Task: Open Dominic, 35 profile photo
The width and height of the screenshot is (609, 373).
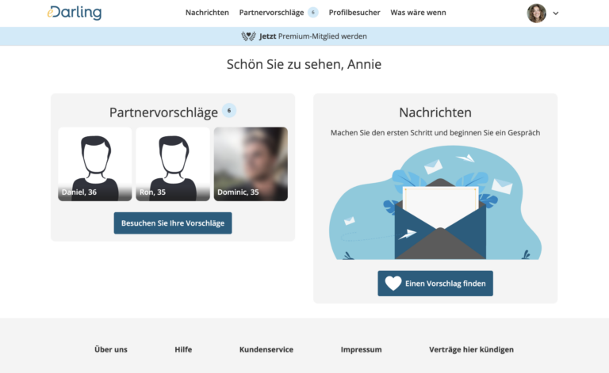Action: pos(251,164)
